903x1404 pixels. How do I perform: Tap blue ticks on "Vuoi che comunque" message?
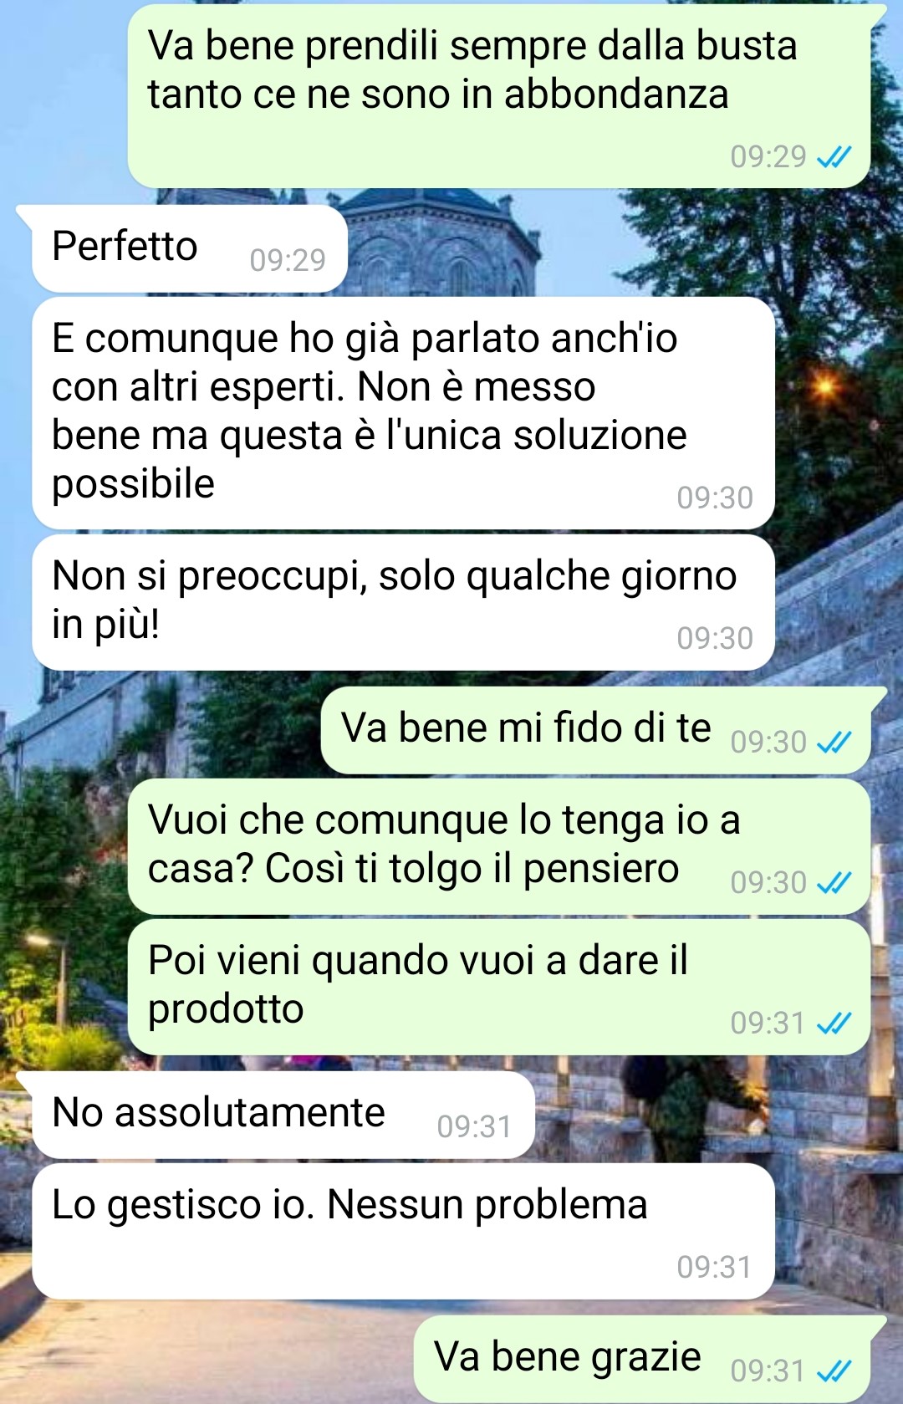click(x=834, y=883)
